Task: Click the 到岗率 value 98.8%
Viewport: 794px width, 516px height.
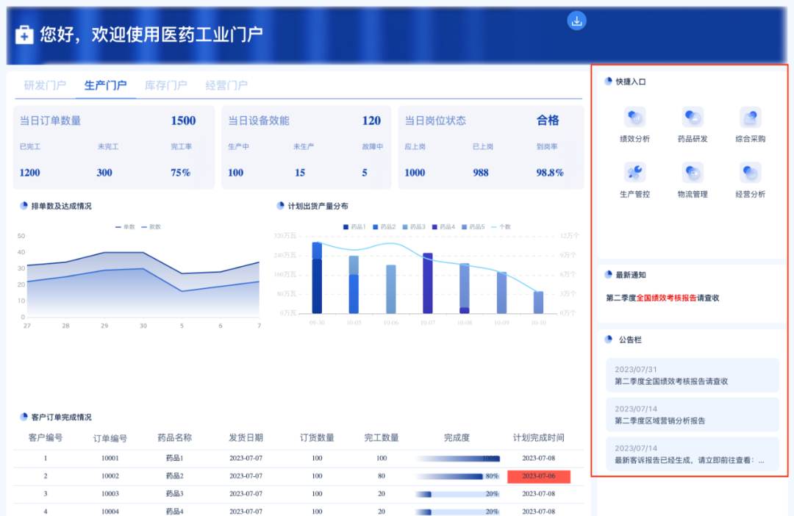Action: 550,173
